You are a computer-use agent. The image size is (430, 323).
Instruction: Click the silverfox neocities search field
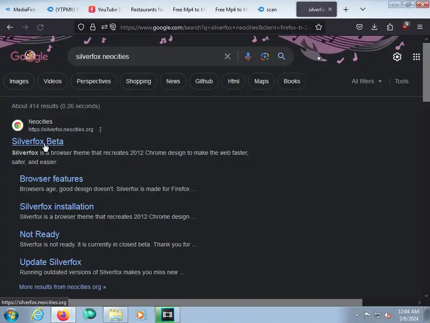(x=148, y=56)
